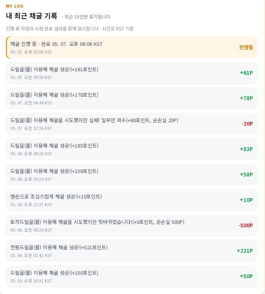Screen dimensions: 265x294
Task: Click the -500P loss value
Action: (245, 225)
